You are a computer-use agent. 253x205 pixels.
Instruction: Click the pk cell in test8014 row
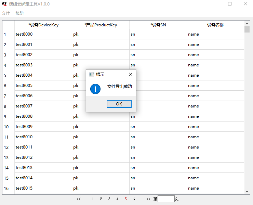tap(101, 178)
